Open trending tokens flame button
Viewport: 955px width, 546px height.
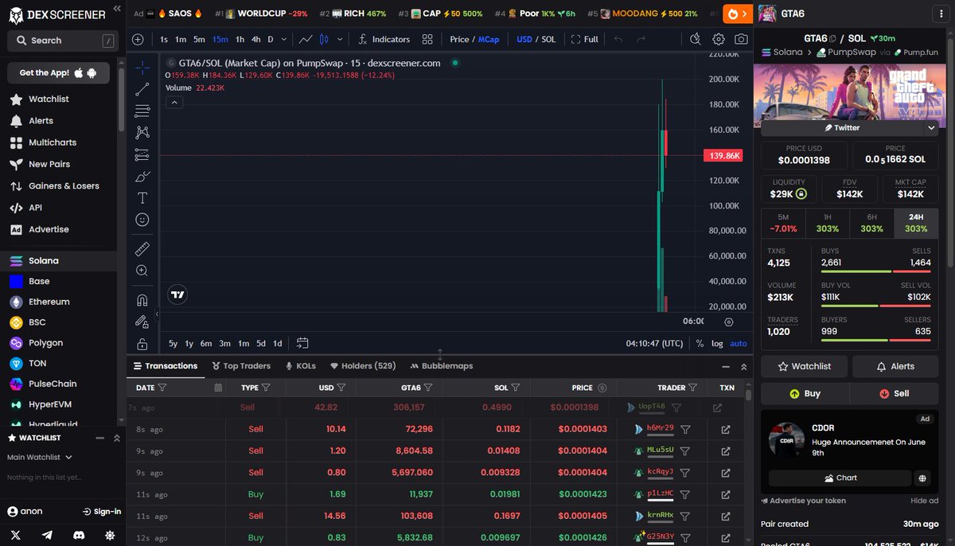[x=738, y=14]
